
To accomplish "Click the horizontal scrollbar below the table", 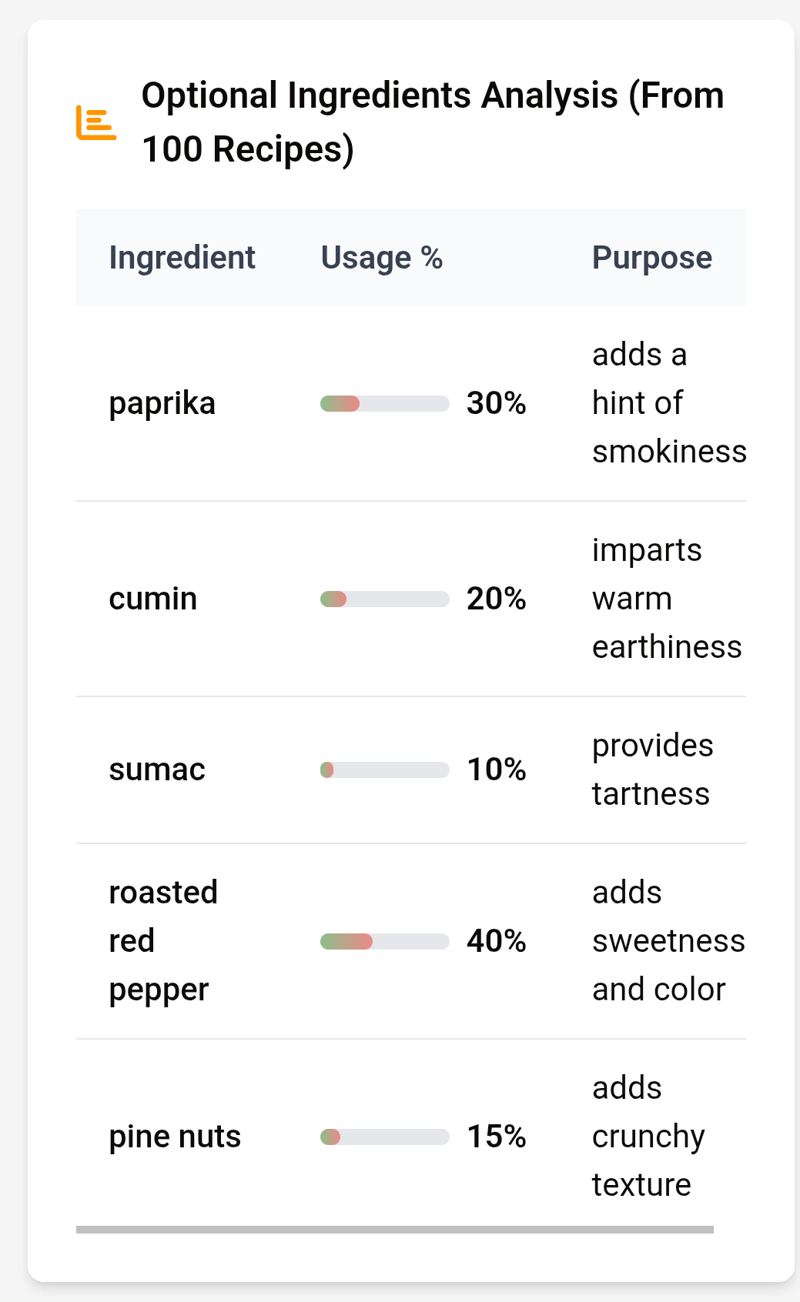I will tap(394, 1229).
